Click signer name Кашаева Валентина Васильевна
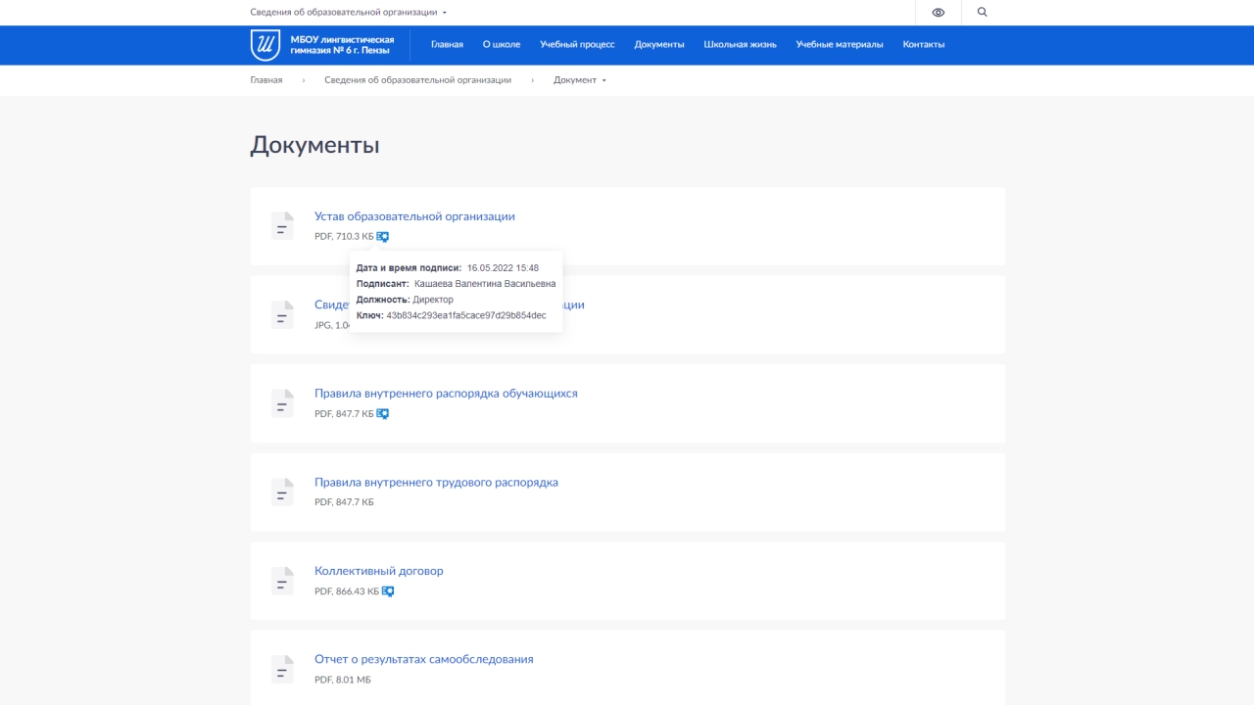 [485, 284]
